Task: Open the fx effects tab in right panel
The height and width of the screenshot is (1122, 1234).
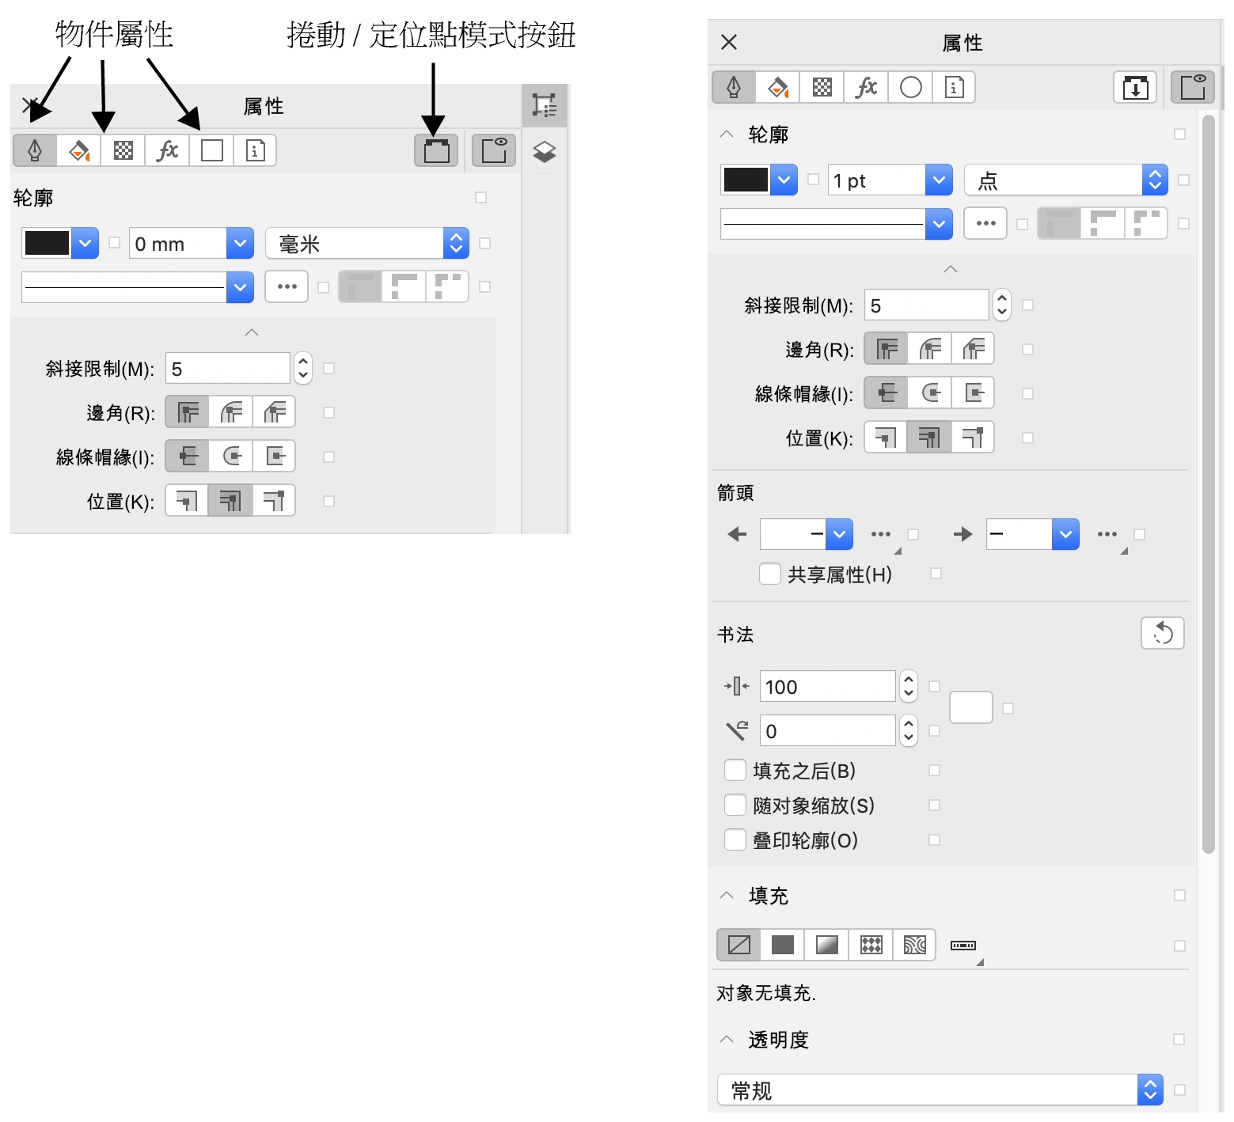Action: click(867, 87)
